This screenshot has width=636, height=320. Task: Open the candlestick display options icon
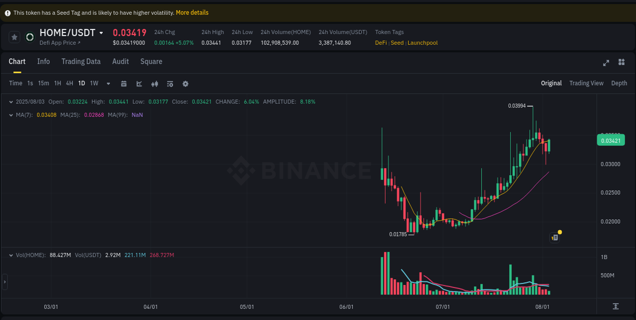point(155,83)
